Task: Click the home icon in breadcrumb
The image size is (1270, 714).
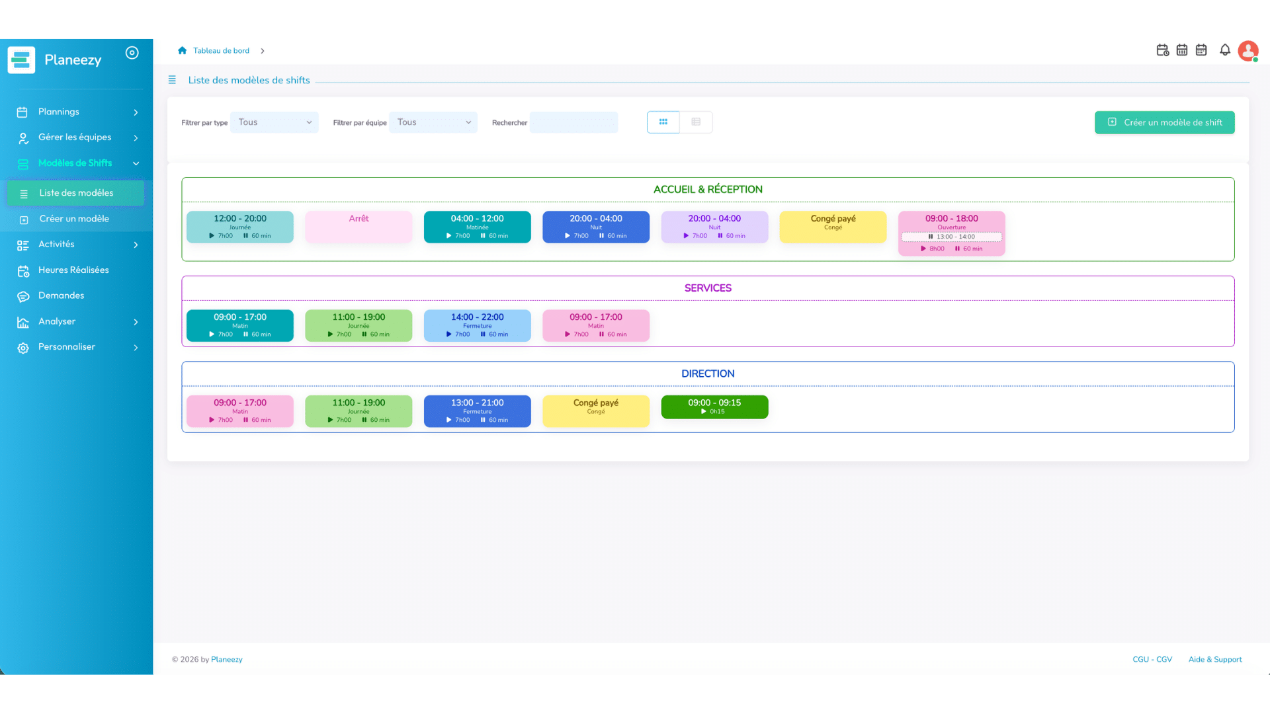Action: (x=182, y=50)
